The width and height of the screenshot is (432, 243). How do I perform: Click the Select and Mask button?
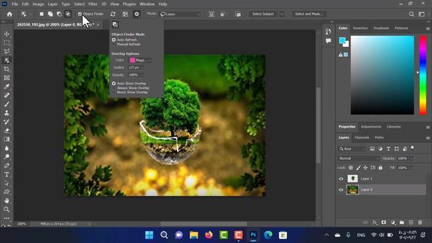[309, 14]
